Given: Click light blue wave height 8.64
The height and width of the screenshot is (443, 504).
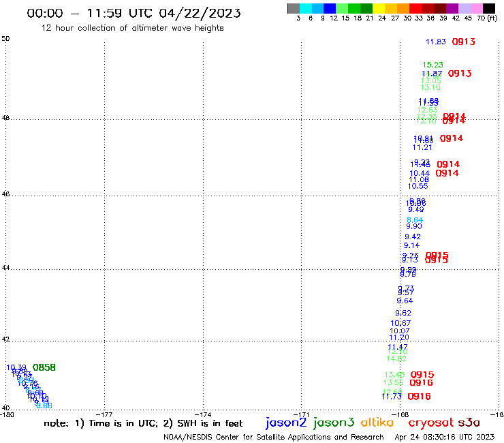Looking at the screenshot, I should pos(415,220).
